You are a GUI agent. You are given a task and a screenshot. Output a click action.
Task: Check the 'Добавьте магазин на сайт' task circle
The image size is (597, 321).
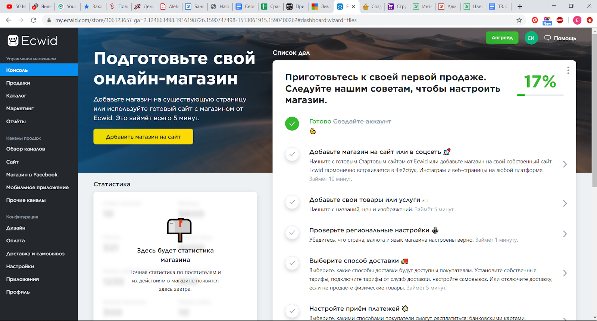292,154
